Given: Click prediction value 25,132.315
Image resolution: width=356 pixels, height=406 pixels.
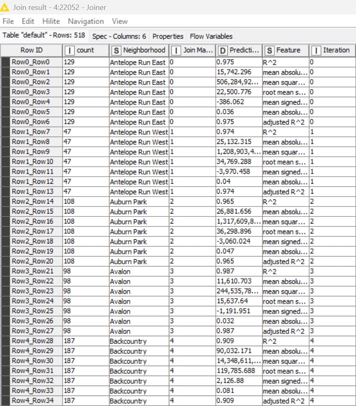Looking at the screenshot, I should [234, 142].
